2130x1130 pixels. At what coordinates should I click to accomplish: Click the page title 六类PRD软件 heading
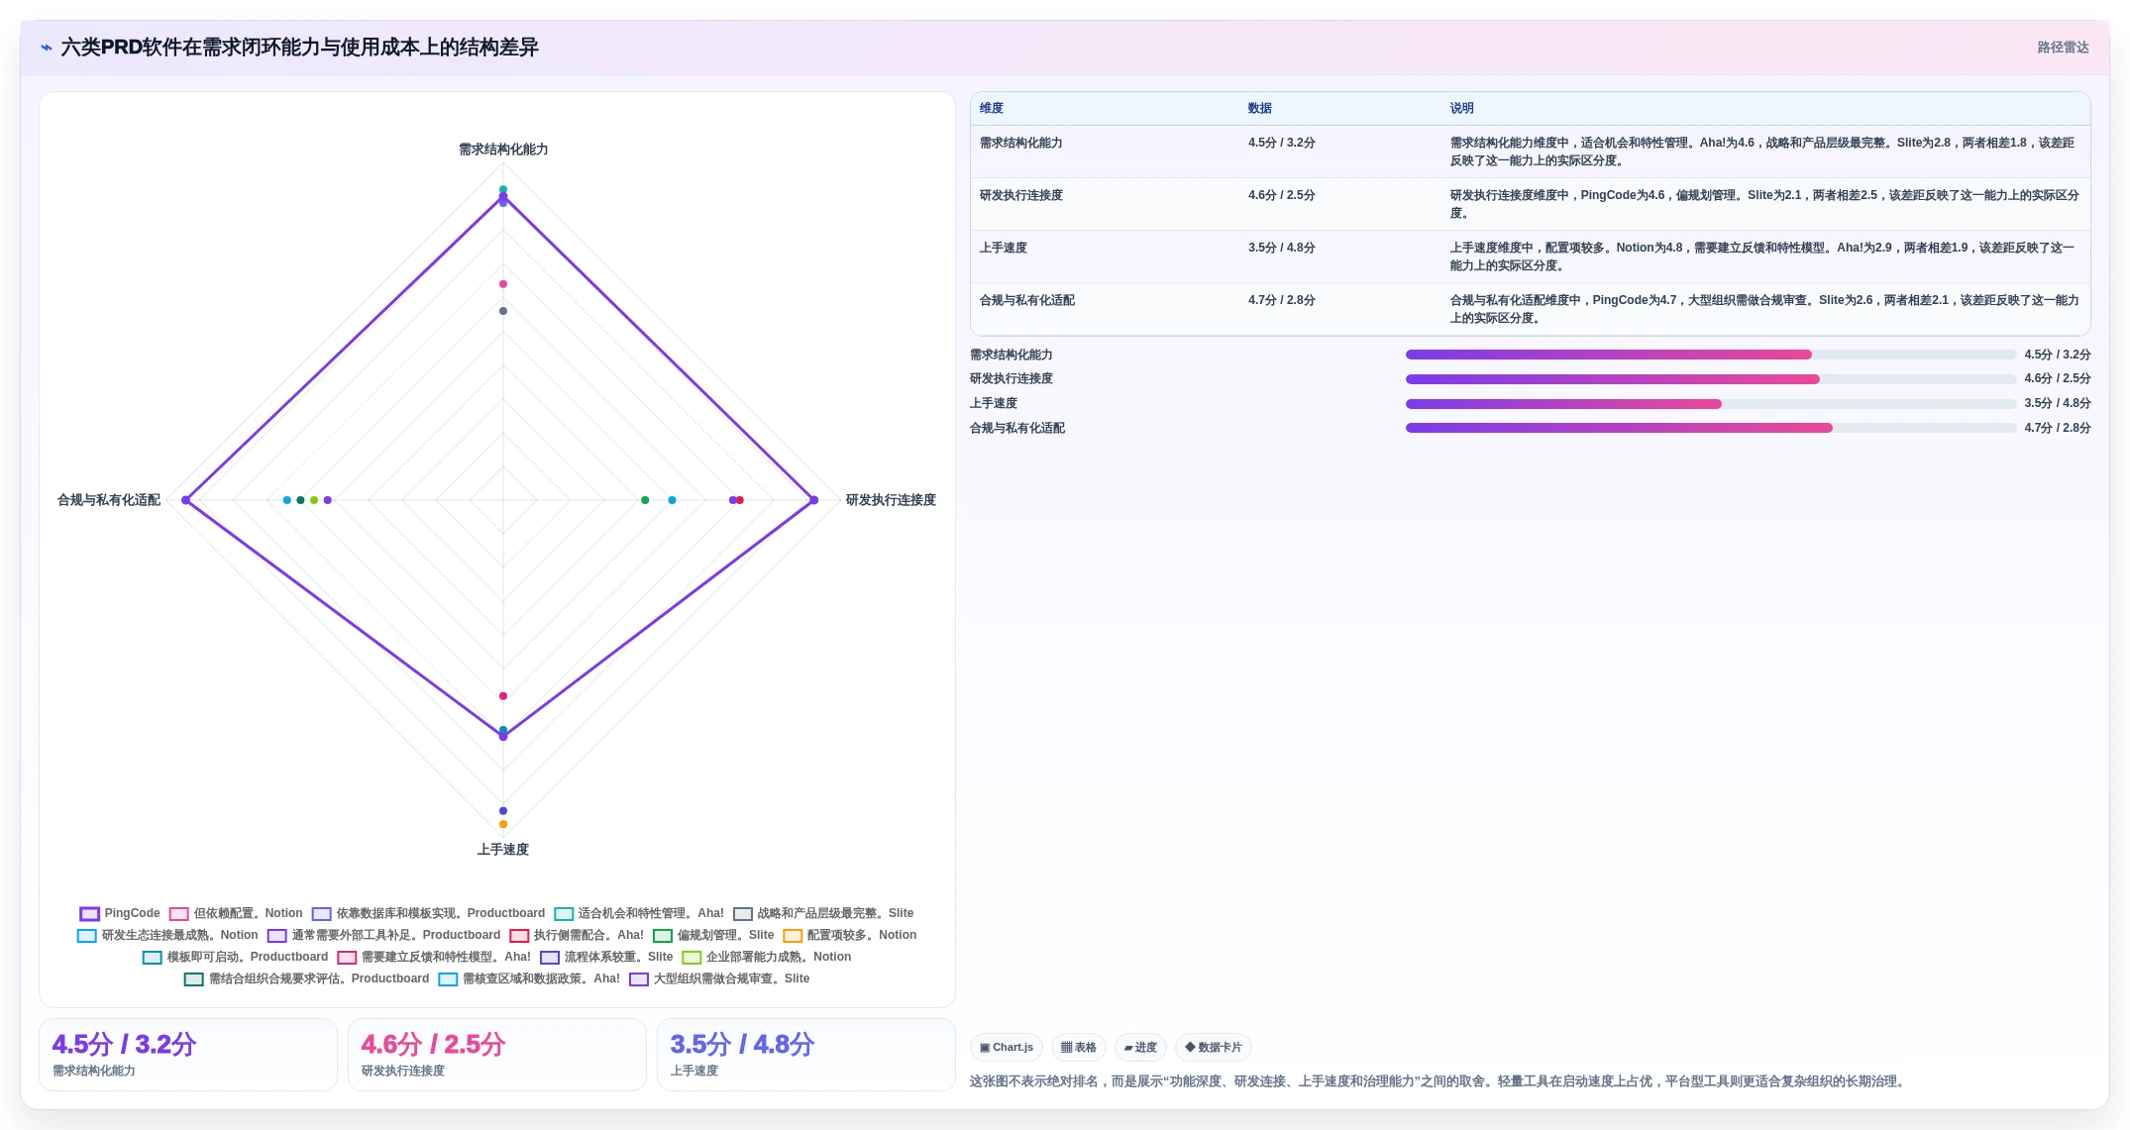[299, 48]
